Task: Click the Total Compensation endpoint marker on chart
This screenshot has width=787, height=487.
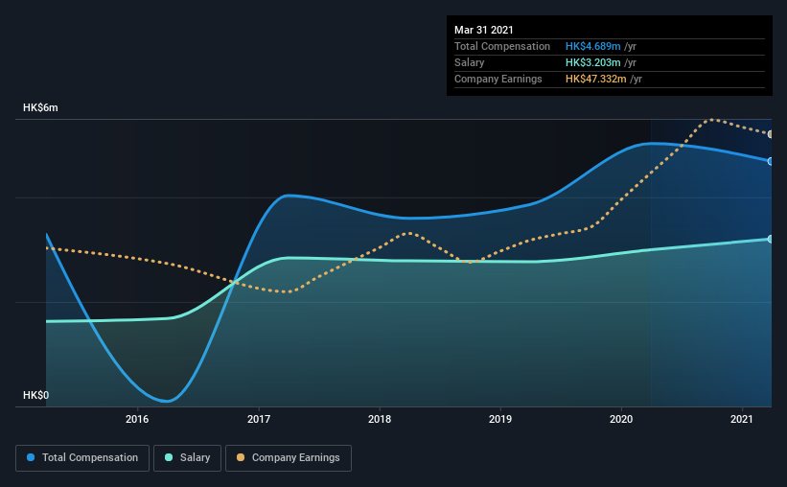Action: point(770,161)
